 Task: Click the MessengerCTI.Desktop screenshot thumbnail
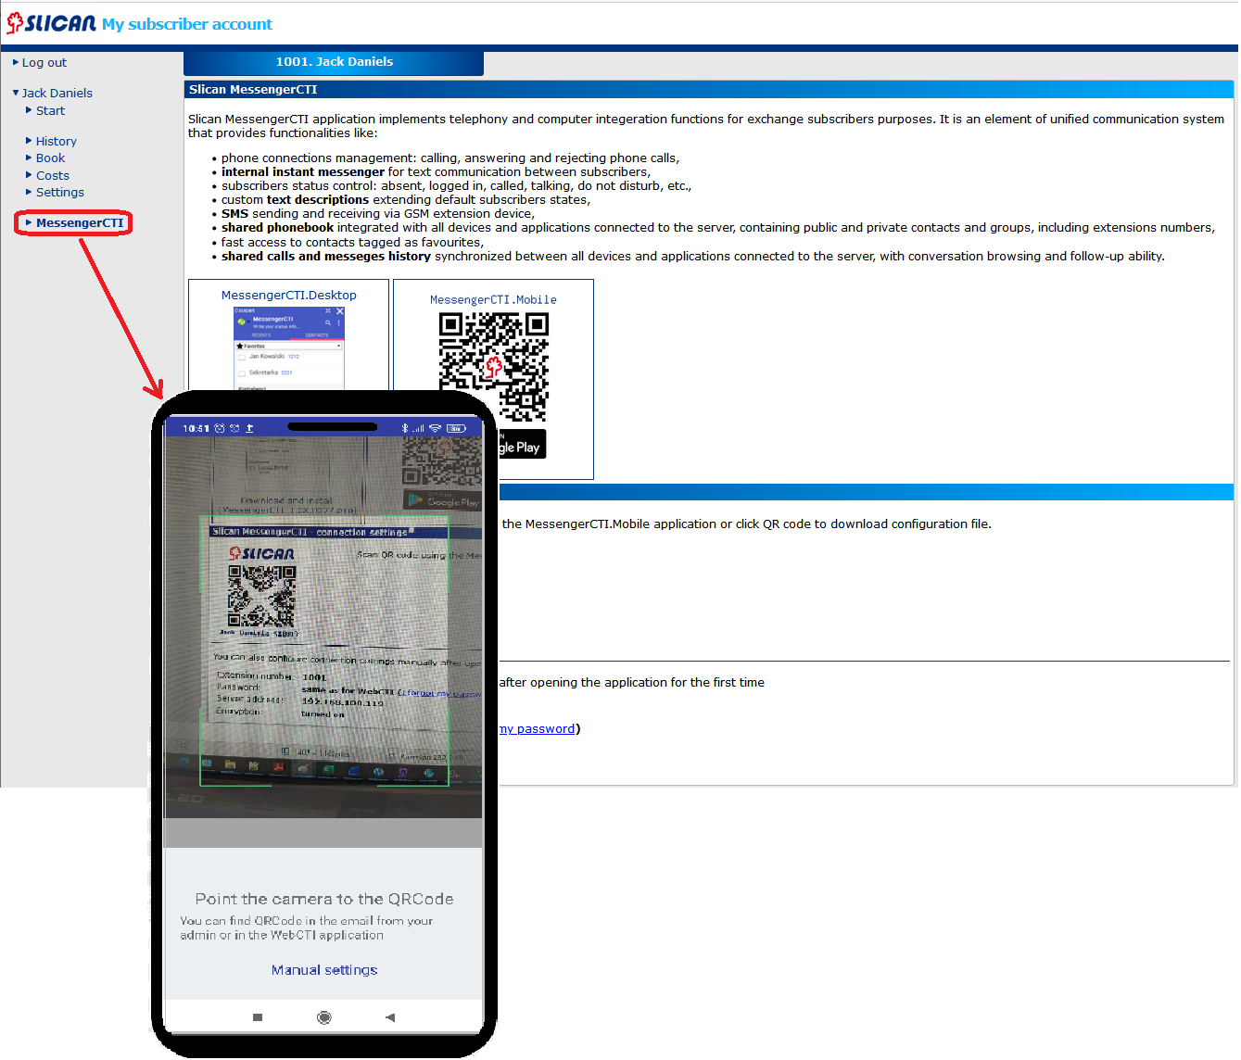coord(288,347)
